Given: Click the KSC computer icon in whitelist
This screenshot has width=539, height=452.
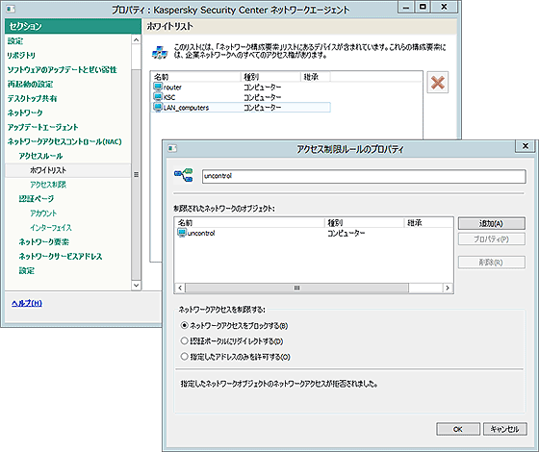Looking at the screenshot, I should pyautogui.click(x=158, y=97).
